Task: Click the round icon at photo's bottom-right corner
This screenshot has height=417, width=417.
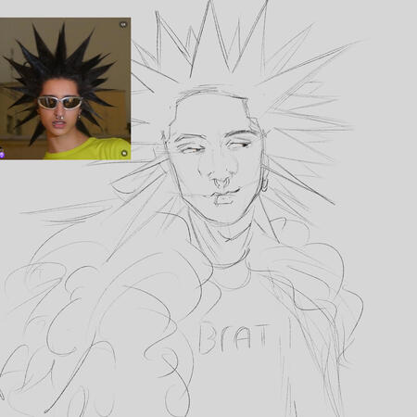Action: click(124, 153)
